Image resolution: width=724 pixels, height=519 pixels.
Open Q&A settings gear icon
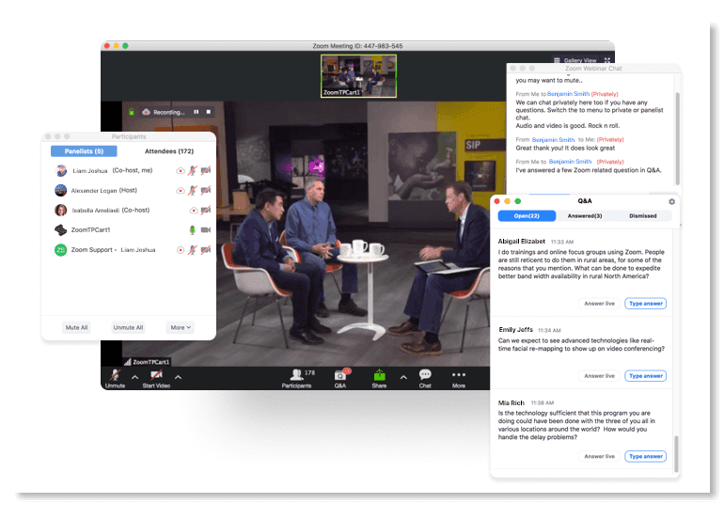671,201
